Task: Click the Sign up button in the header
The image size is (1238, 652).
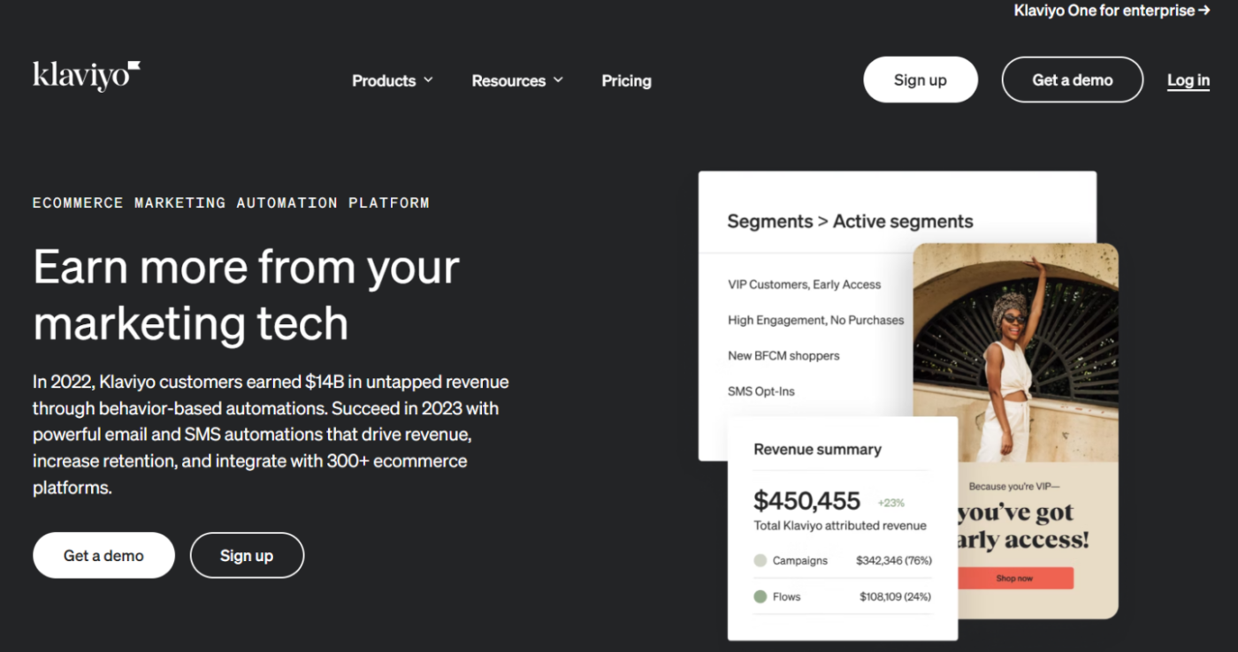Action: 921,80
